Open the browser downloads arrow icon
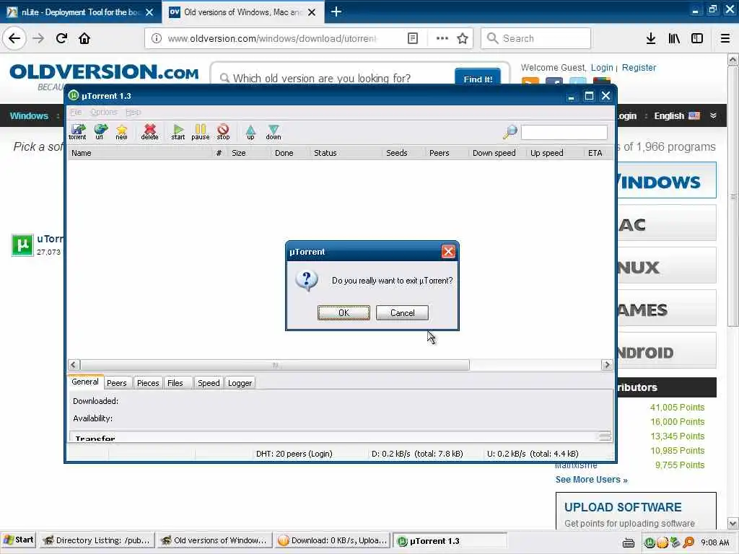739x554 pixels. 651,39
